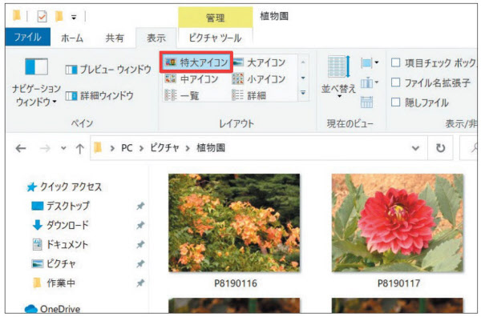
Task: Choose the 小アイコン layout
Action: [260, 79]
